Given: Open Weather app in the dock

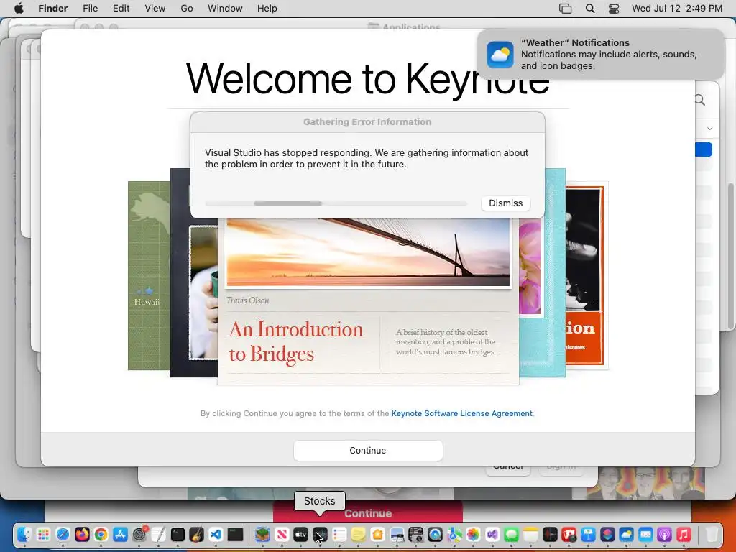Looking at the screenshot, I should click(x=627, y=534).
